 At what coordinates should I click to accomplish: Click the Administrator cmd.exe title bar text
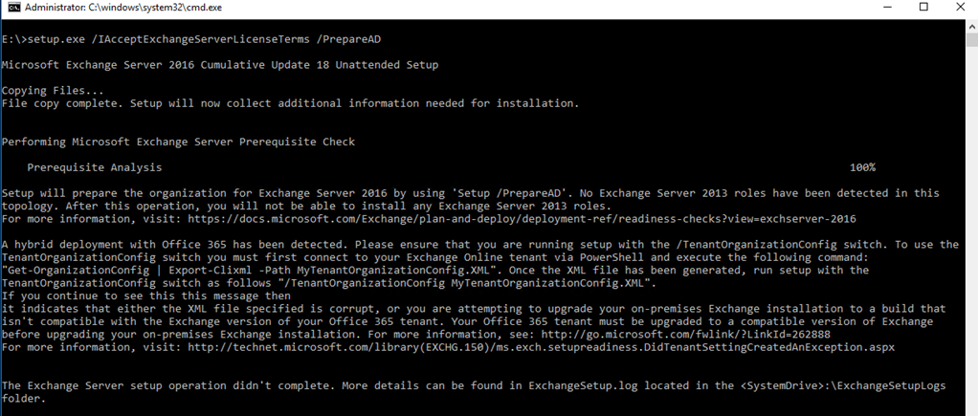[122, 8]
